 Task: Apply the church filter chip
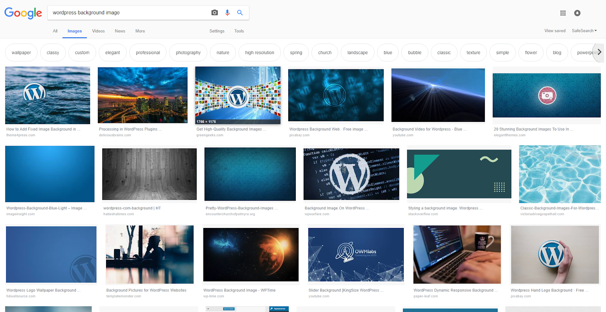[325, 53]
